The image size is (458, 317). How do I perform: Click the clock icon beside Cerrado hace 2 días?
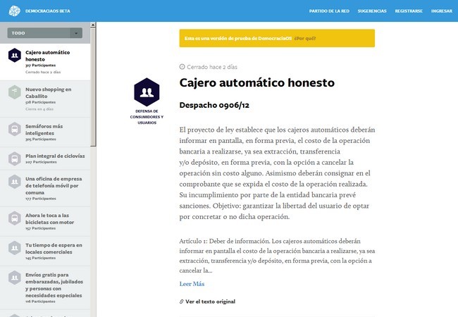(182, 67)
